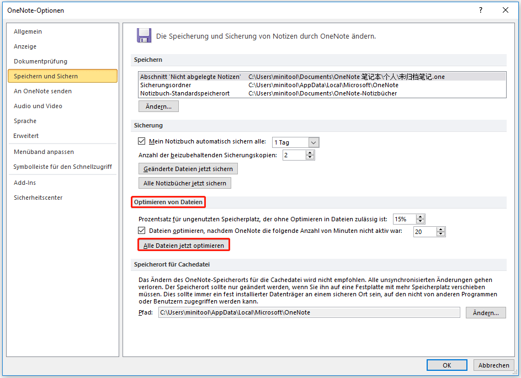521x378 pixels.
Task: Select the Sicherungsordner row
Action: (322, 85)
